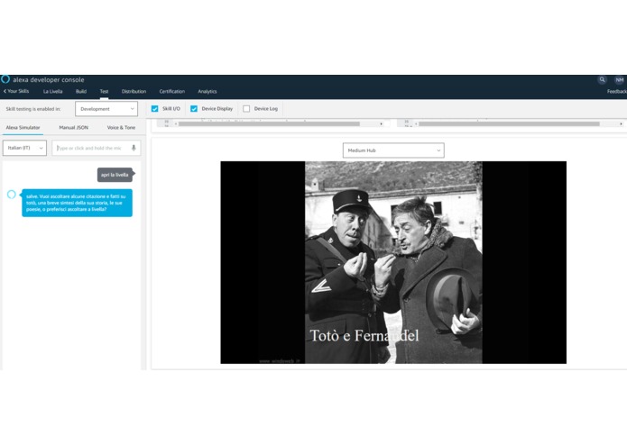Click the alexa developer console title
This screenshot has height=445, width=627.
point(49,80)
